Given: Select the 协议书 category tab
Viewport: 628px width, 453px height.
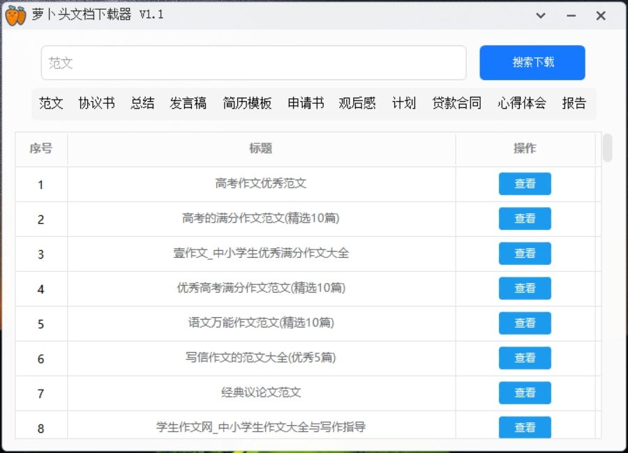Looking at the screenshot, I should click(96, 103).
